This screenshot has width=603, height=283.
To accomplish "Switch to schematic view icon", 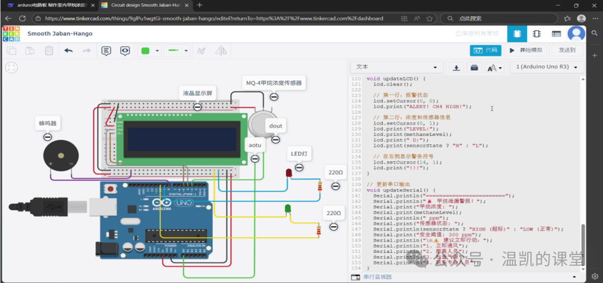I will click(x=537, y=34).
